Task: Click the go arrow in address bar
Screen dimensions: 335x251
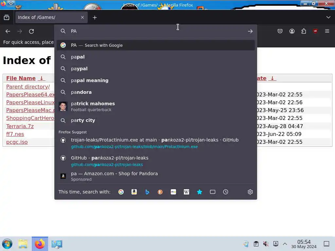Action: (x=250, y=31)
